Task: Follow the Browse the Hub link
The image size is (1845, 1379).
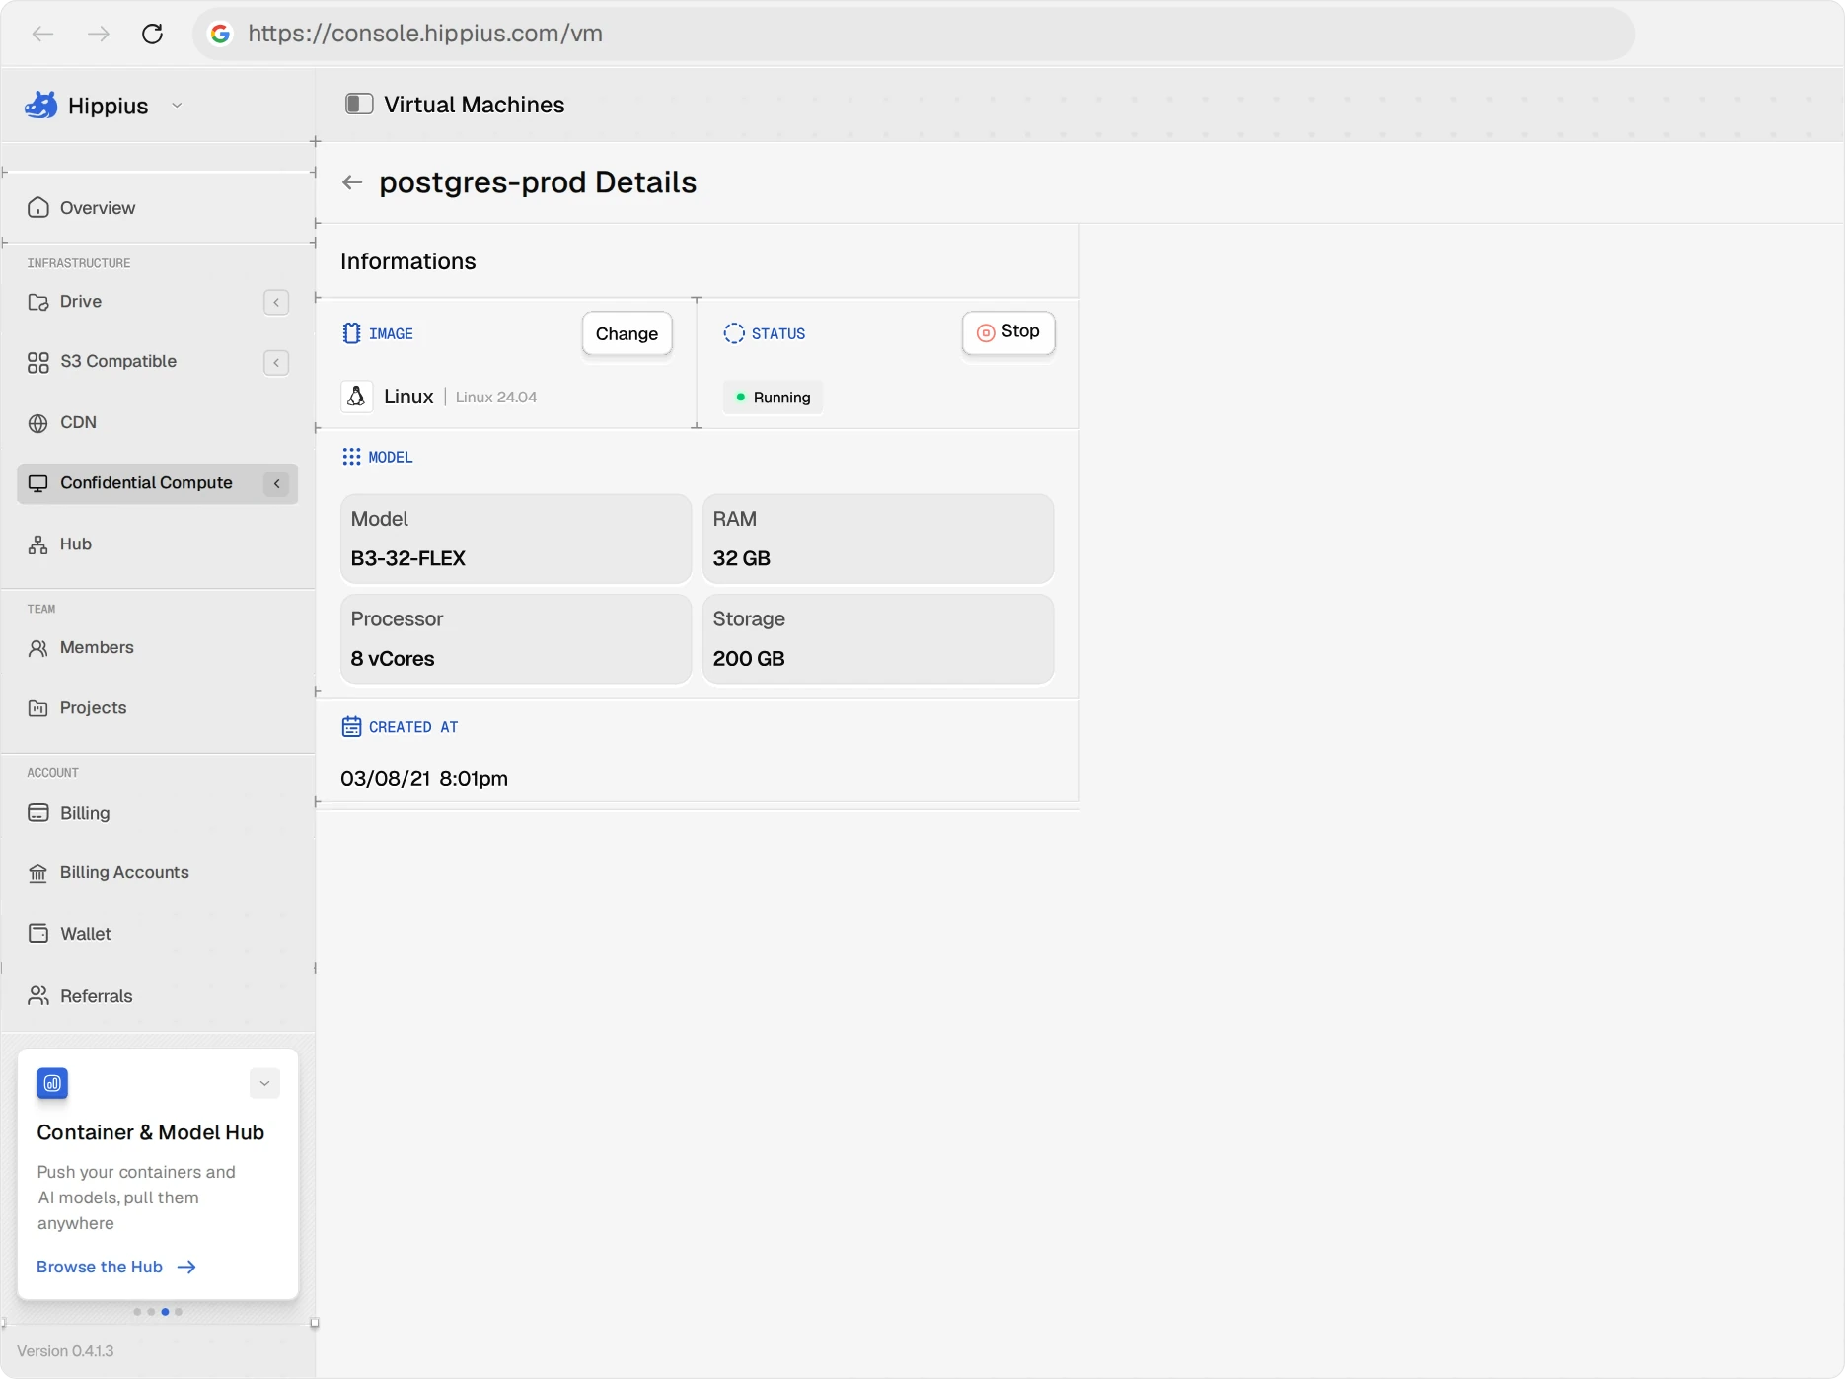Action: [x=116, y=1267]
